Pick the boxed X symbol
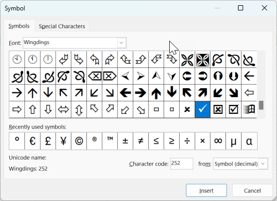The image size is (277, 201). pos(218,110)
